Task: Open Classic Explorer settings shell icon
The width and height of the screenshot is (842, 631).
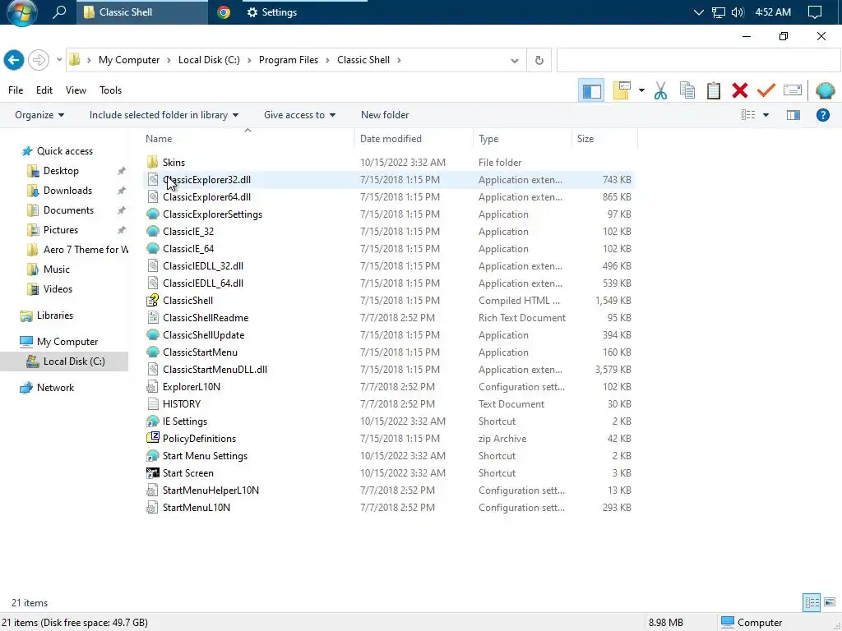Action: click(825, 90)
